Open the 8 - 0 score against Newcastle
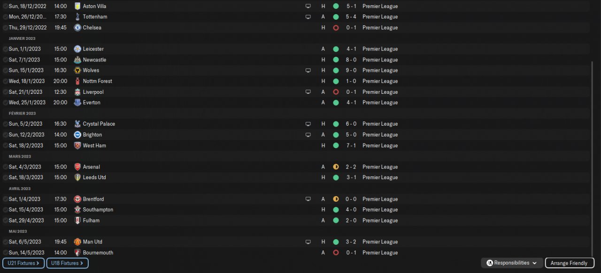The image size is (601, 273). (352, 60)
